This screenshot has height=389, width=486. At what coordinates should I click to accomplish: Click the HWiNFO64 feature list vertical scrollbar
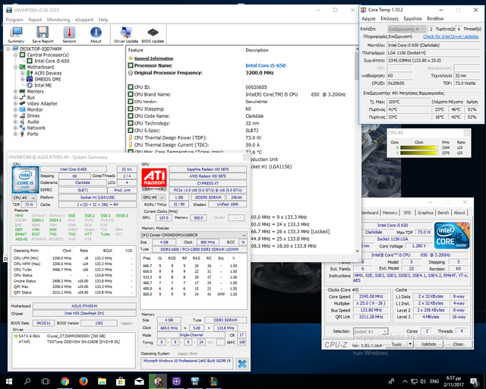[x=357, y=150]
